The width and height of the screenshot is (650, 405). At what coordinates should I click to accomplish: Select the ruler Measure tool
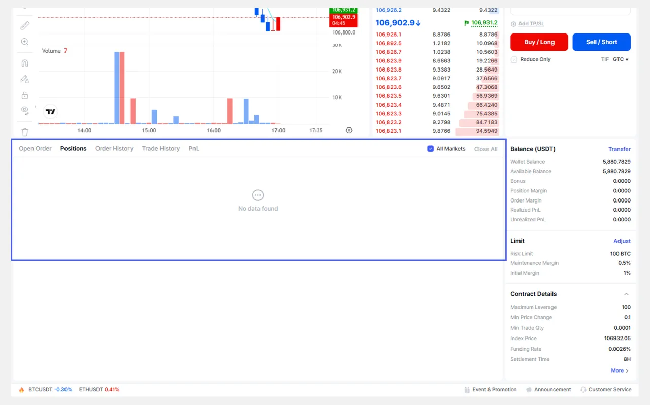point(24,25)
